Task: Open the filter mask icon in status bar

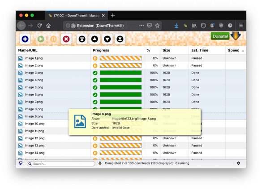Action: point(21,163)
